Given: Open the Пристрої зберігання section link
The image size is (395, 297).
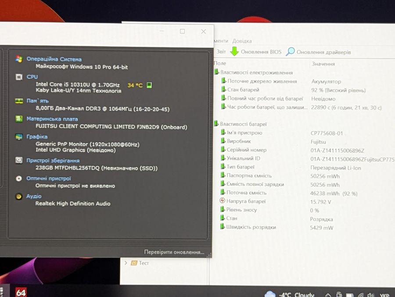Looking at the screenshot, I should (x=53, y=161).
